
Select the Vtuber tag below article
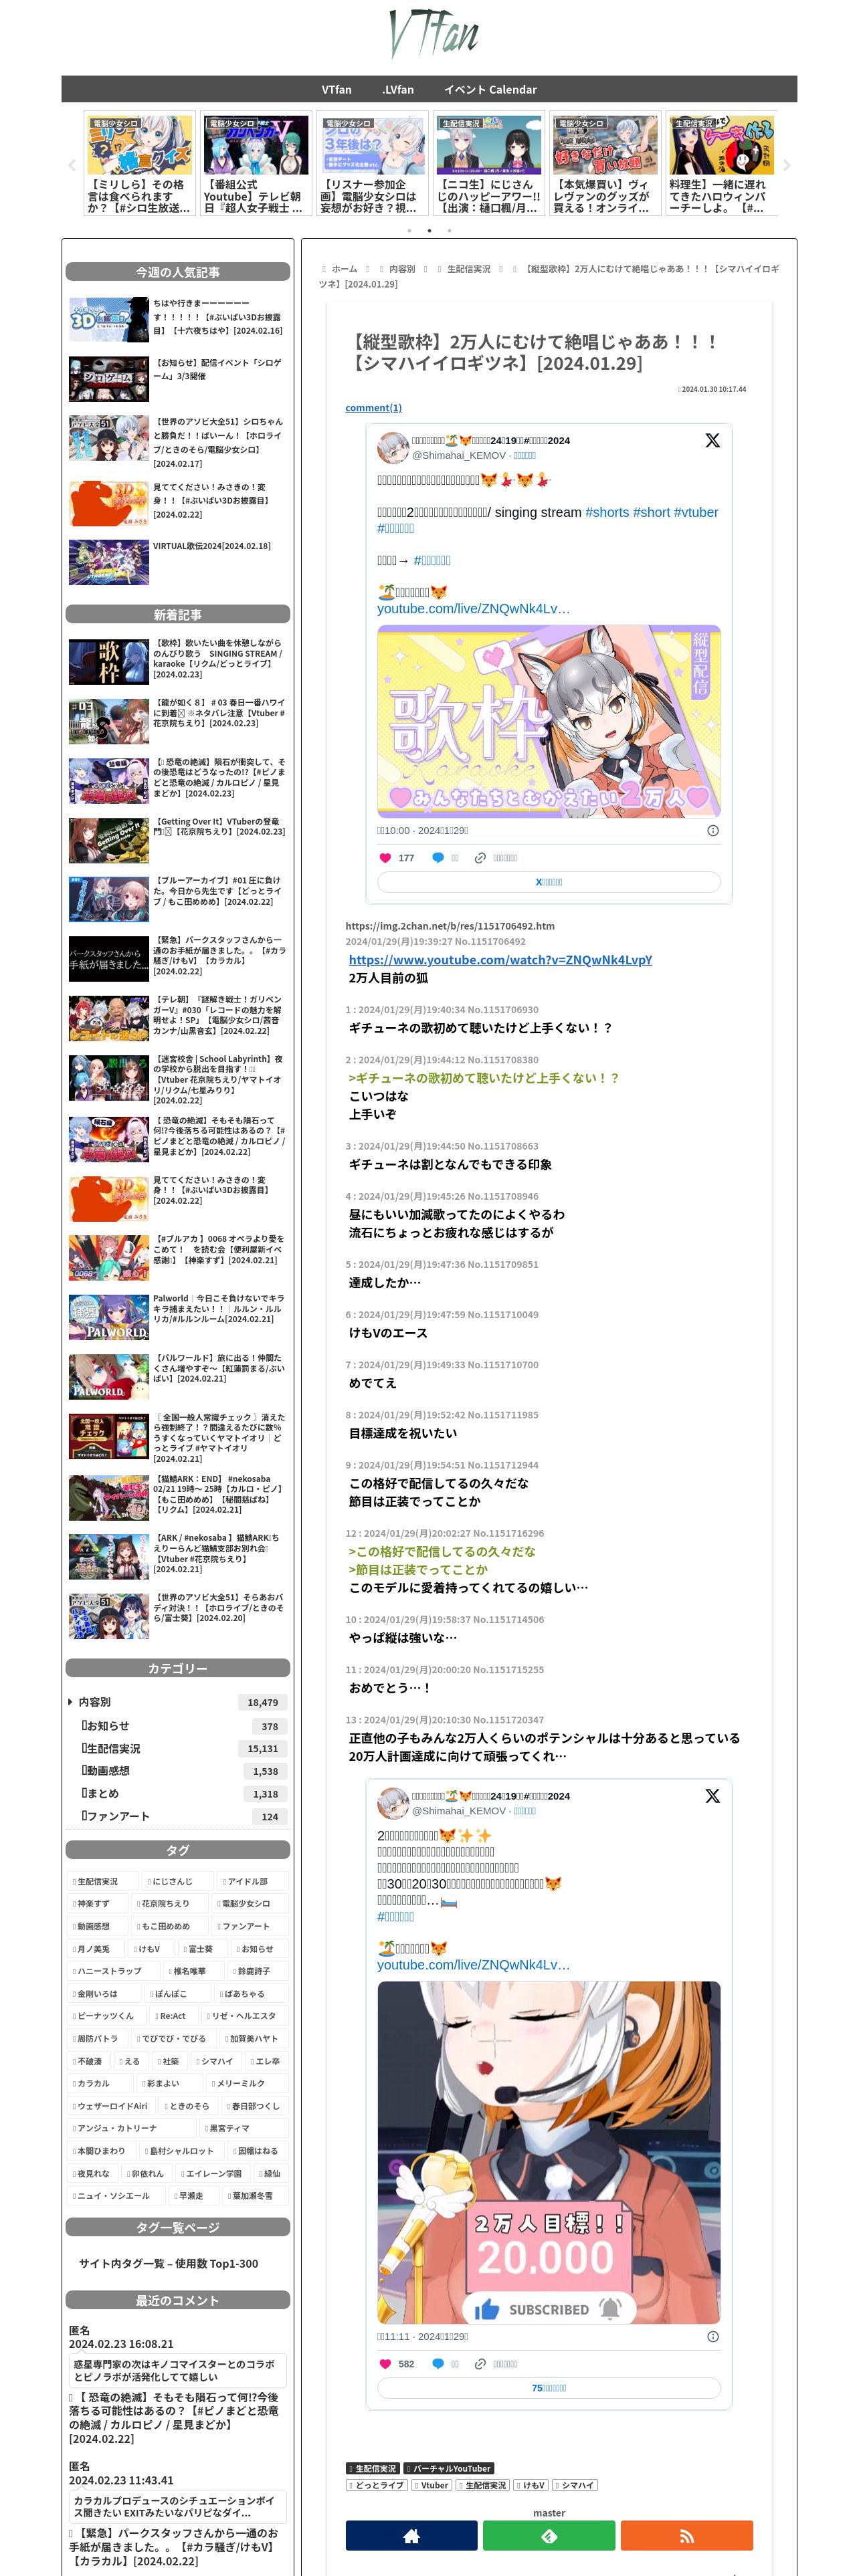pos(431,2484)
